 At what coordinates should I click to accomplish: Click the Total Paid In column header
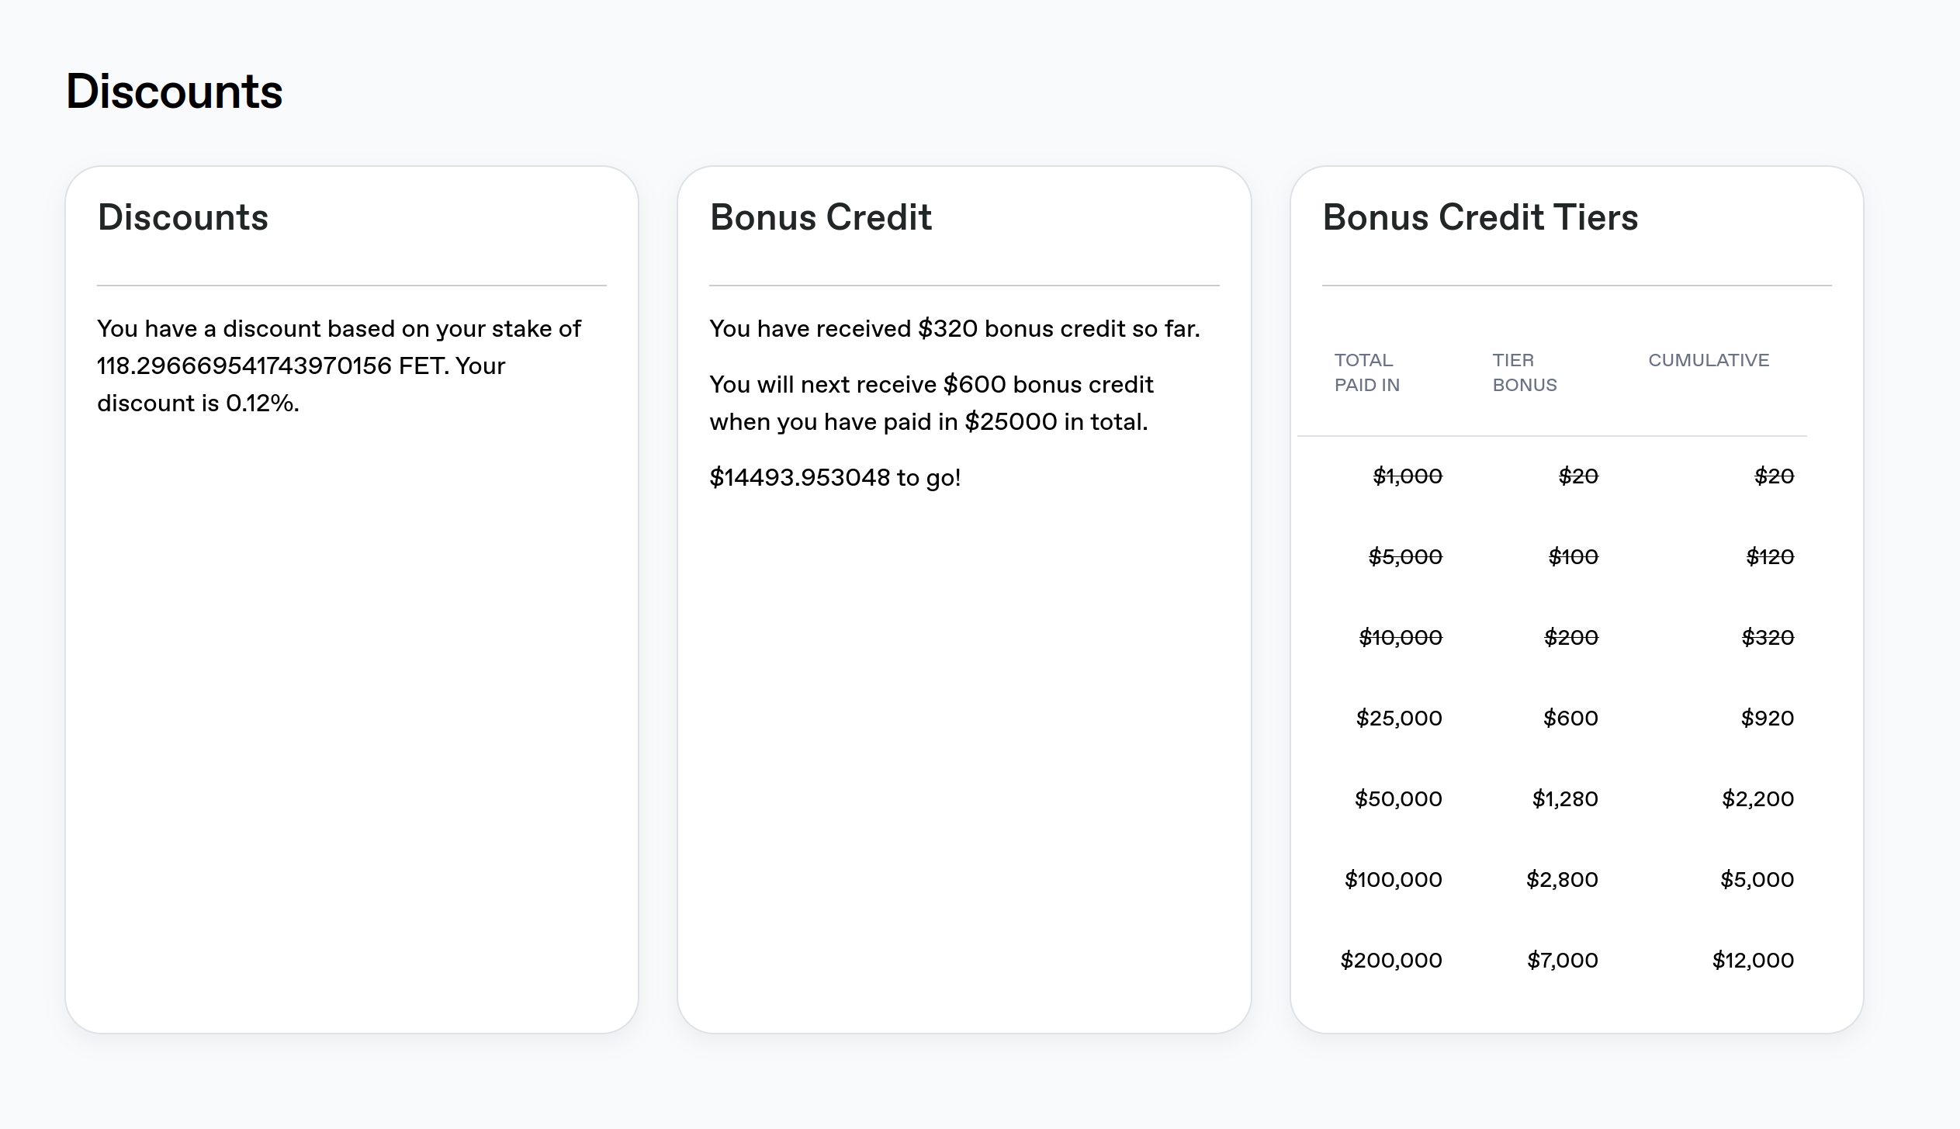(x=1366, y=372)
